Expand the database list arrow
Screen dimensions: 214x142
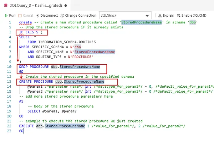point(147,16)
